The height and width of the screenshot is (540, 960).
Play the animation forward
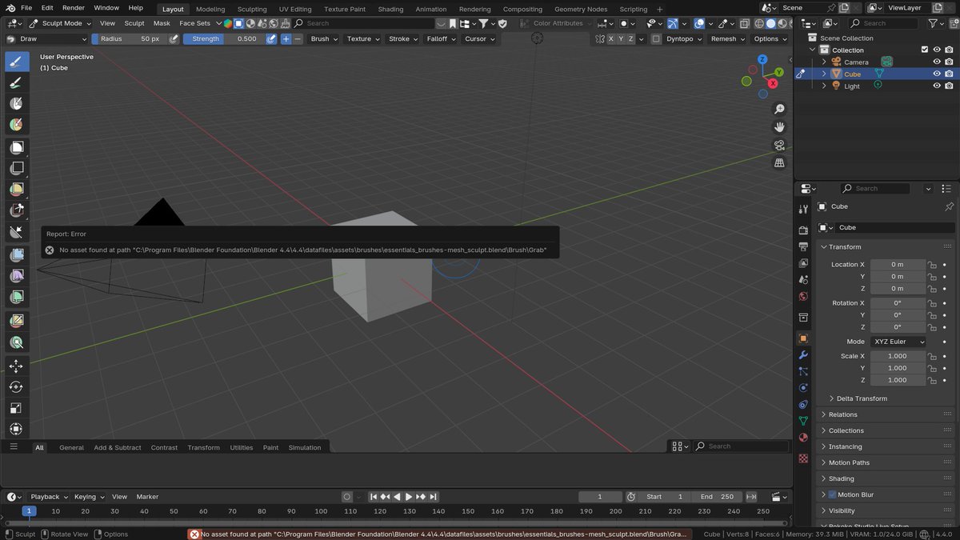408,497
